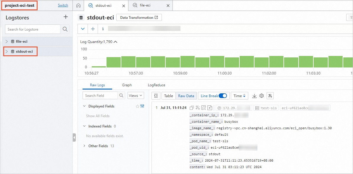
Task: Download logs with the download icon
Action: point(254,96)
